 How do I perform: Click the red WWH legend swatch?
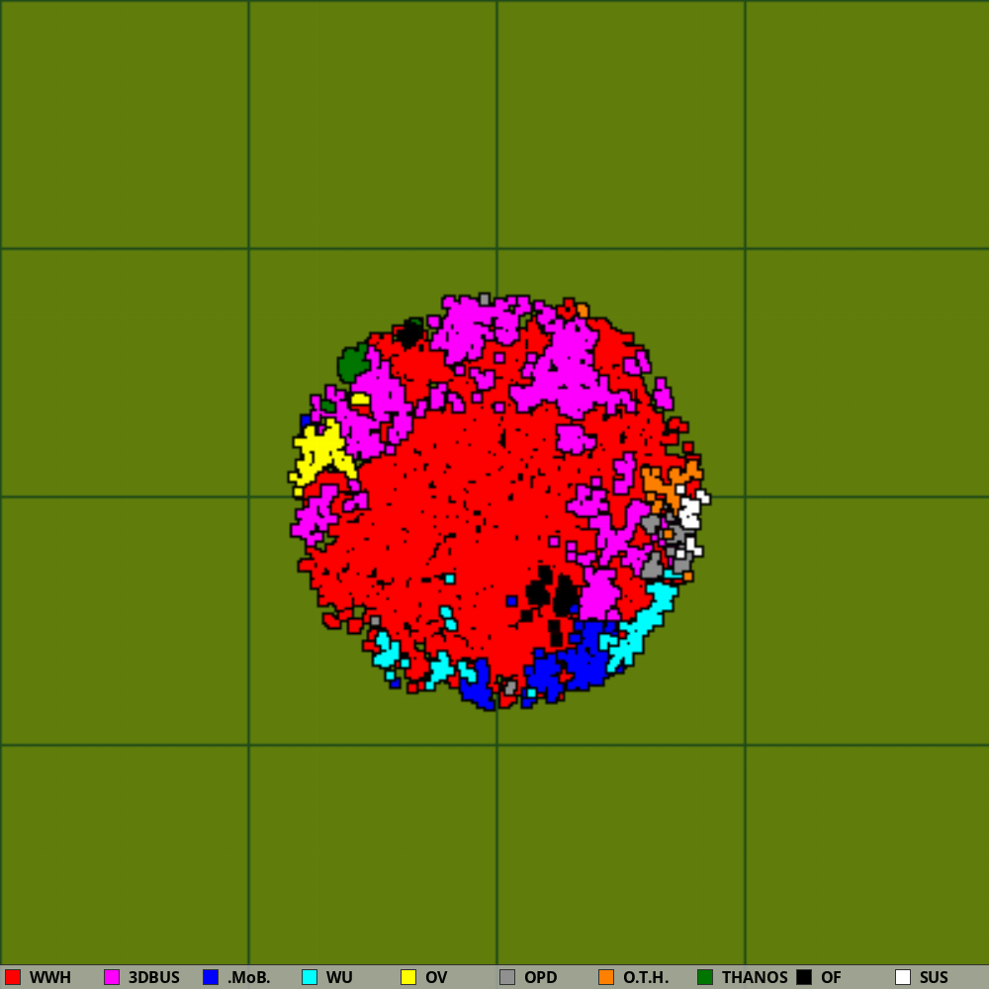tap(13, 977)
